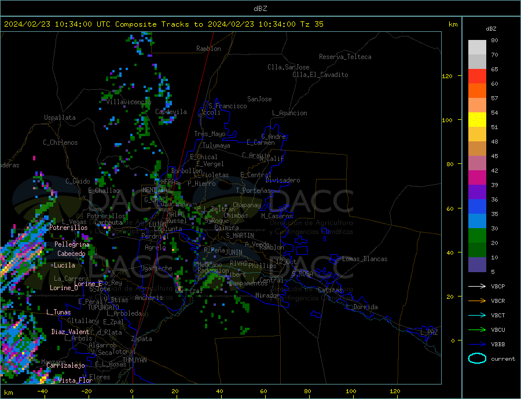
Task: Click the 'km' label at upper right
Action: [x=453, y=24]
